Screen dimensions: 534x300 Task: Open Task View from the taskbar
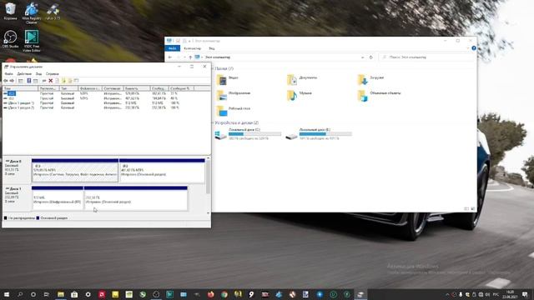tap(47, 294)
